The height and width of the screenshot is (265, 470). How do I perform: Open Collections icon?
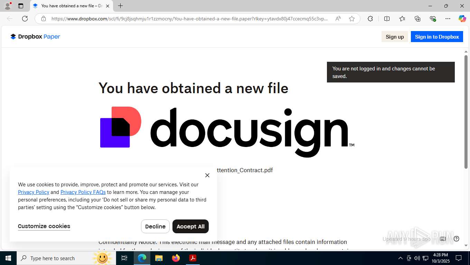417,19
